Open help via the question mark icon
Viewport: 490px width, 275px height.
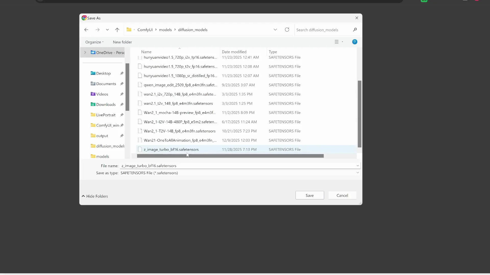tap(354, 42)
